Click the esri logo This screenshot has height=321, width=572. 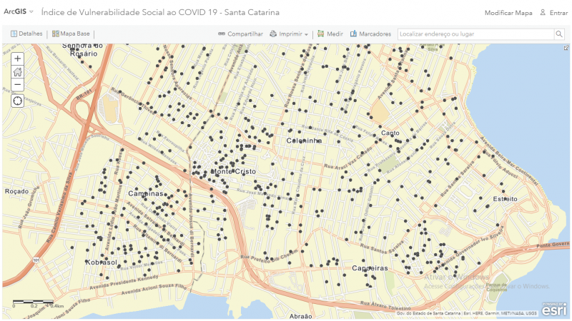click(554, 310)
